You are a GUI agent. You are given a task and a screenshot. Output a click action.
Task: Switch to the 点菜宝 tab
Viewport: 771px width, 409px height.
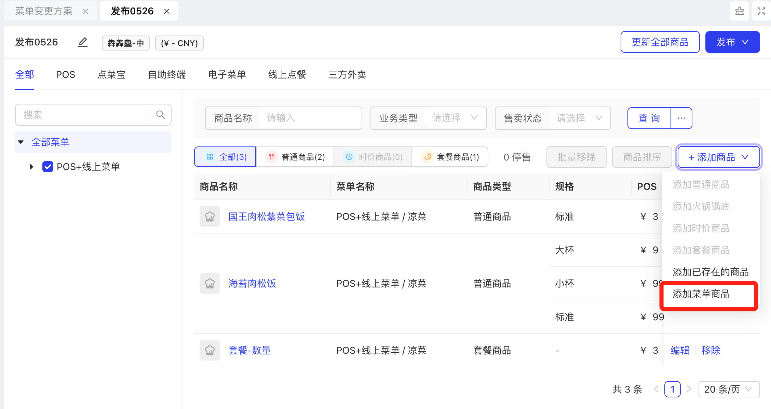click(111, 74)
